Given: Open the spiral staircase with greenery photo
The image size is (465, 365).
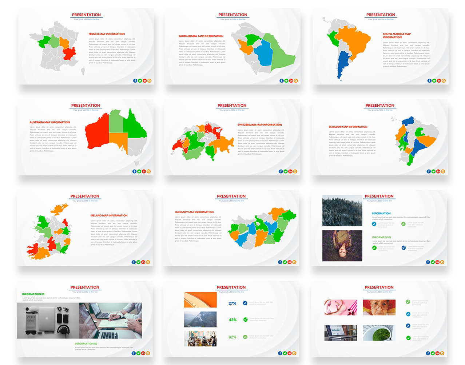Looking at the screenshot, I should click(379, 333).
